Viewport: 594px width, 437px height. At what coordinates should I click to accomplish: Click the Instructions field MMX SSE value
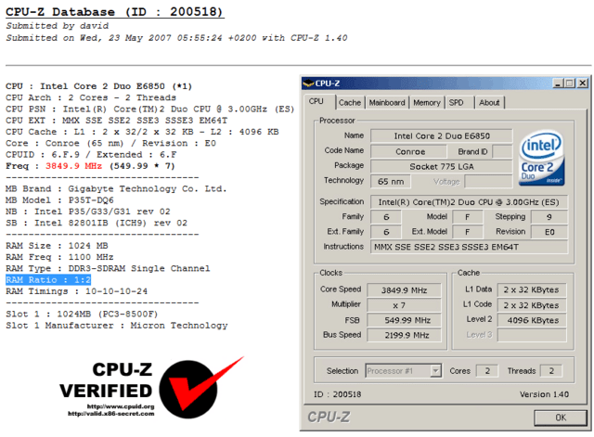(469, 248)
